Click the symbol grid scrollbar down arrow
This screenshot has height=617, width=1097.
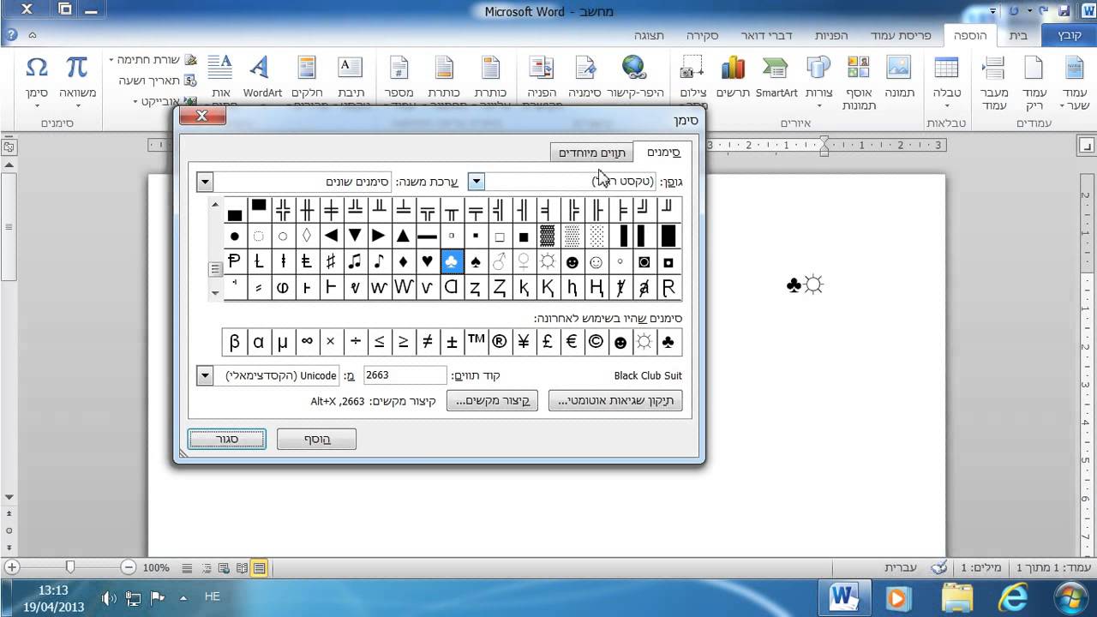[x=215, y=292]
